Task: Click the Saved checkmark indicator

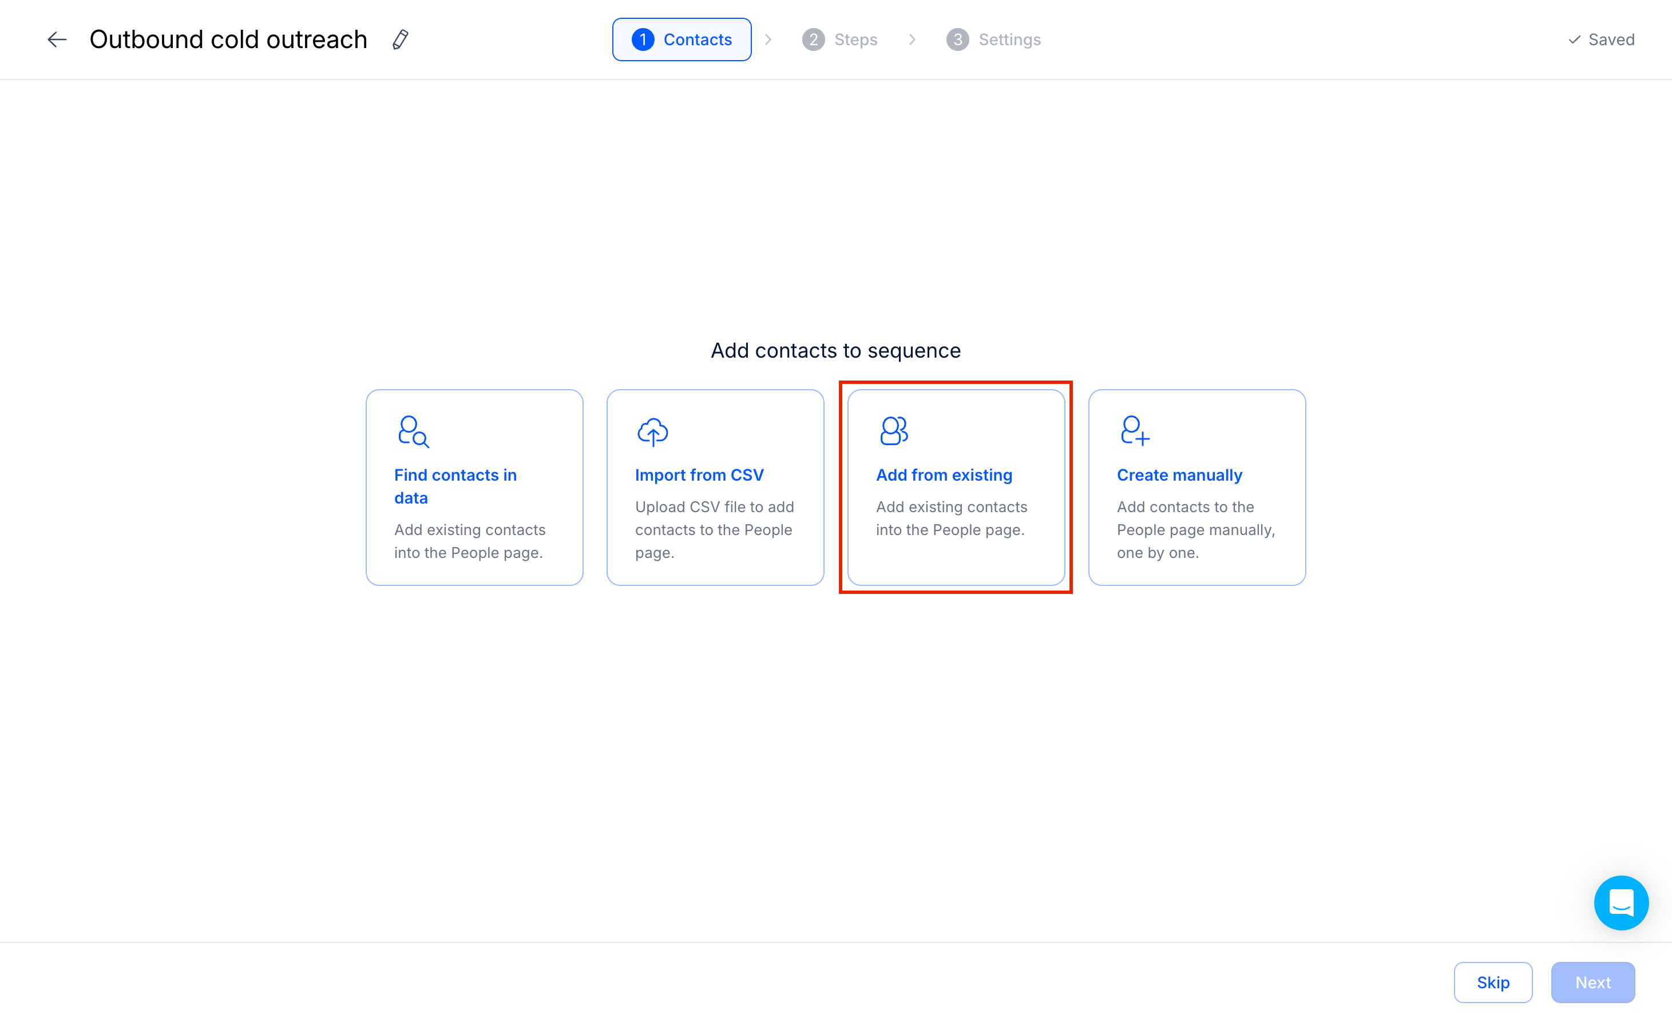Action: pos(1600,39)
